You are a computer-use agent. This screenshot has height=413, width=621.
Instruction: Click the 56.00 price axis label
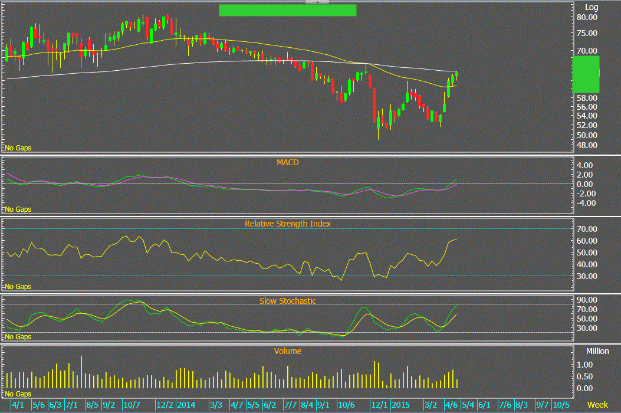[x=587, y=107]
